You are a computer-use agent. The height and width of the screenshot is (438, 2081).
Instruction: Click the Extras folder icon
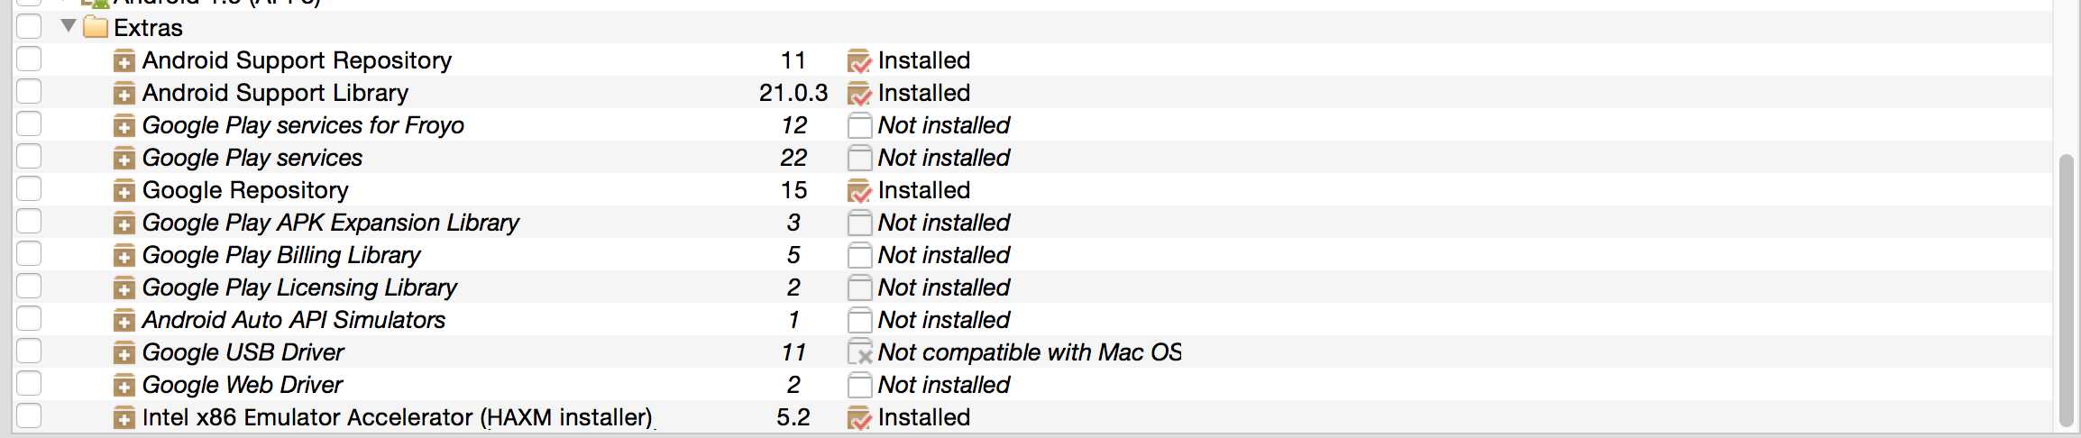(96, 28)
